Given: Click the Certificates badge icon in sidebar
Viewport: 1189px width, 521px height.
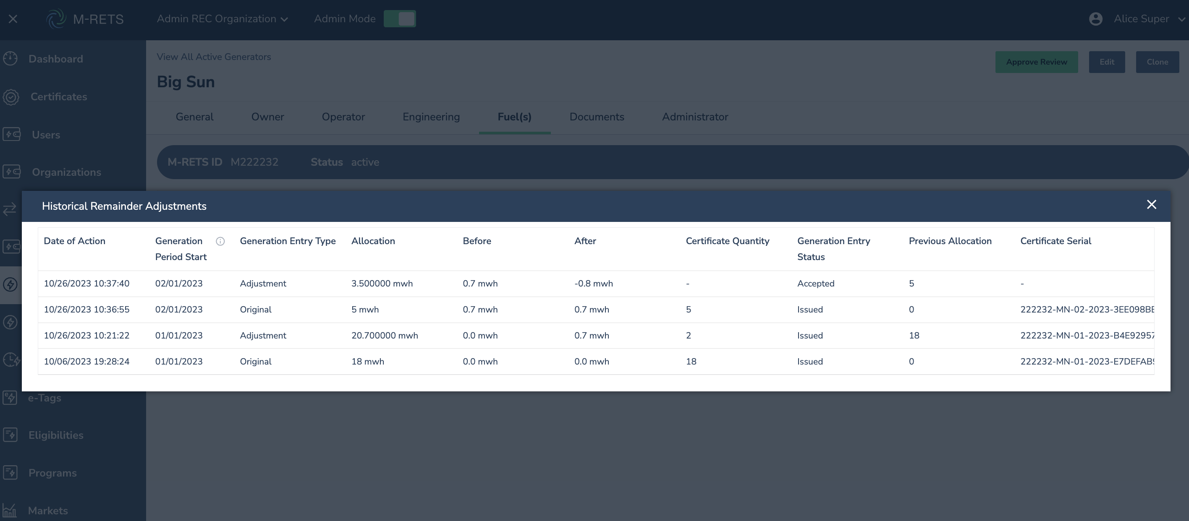Looking at the screenshot, I should pos(11,97).
